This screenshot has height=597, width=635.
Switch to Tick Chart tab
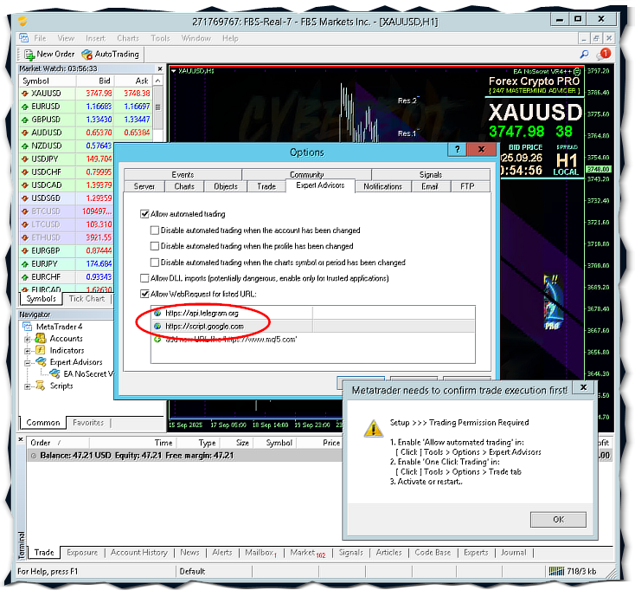pos(87,299)
